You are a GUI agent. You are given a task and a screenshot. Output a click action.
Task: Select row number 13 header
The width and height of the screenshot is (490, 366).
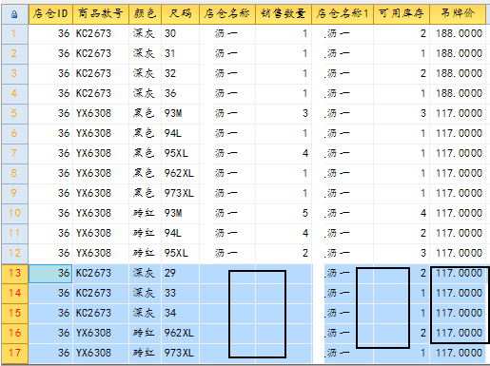tap(14, 273)
